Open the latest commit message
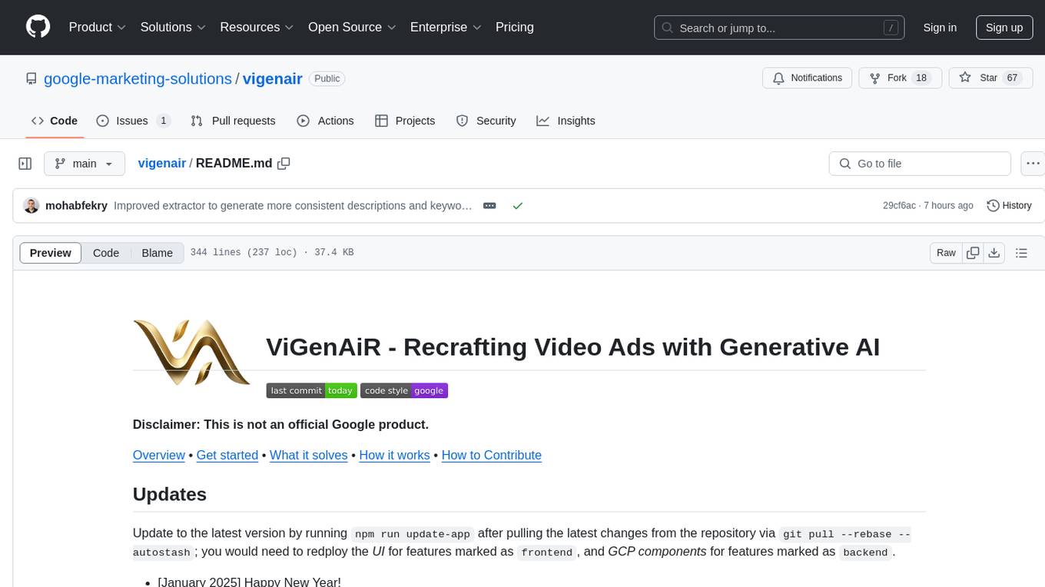This screenshot has height=587, width=1045. coord(293,205)
